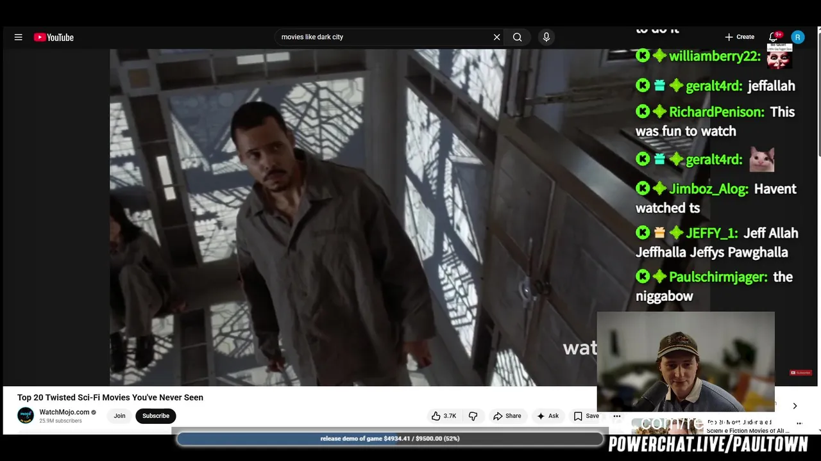Subscribe to WatchMojo.com
The width and height of the screenshot is (821, 461).
[x=156, y=416]
